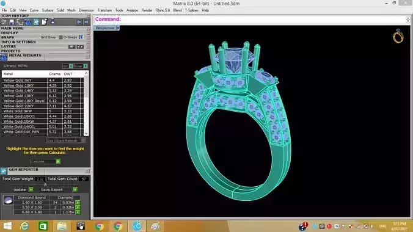Click the Update button in Gem Reporter

coord(20,190)
